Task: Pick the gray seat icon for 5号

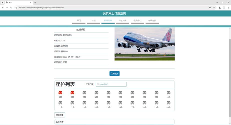Action: point(108,93)
